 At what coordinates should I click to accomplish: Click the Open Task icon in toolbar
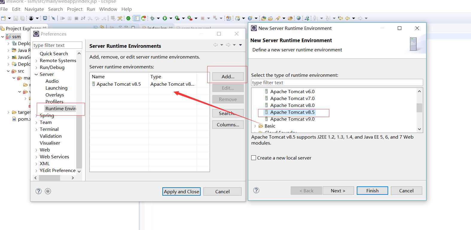pos(270,18)
